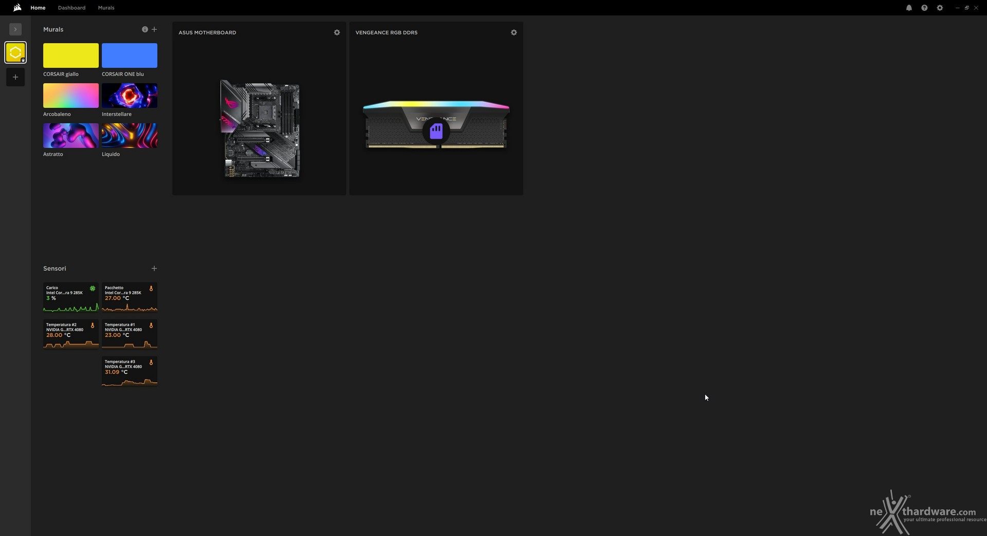Open the notifications bell
The width and height of the screenshot is (987, 536).
pyautogui.click(x=909, y=8)
